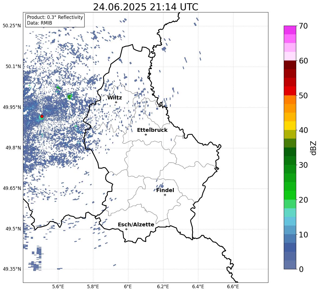Click the dark maroon colorbar segment below 60
Viewport: 320px width, 292px height.
[290, 65]
